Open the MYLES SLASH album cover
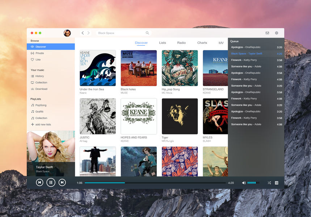The height and width of the screenshot is (217, 311). 215,116
